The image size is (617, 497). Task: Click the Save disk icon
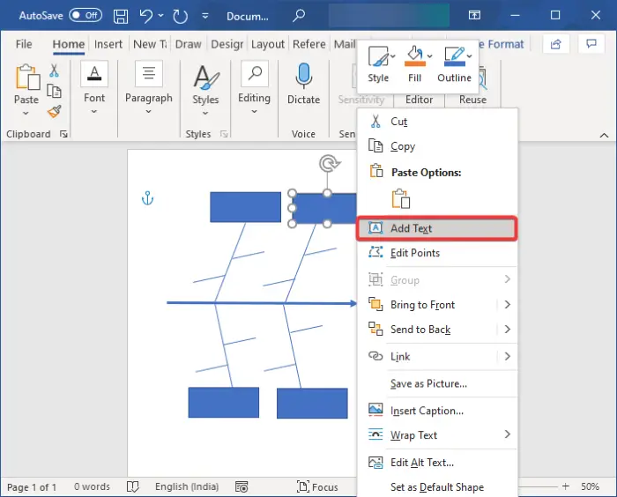121,16
